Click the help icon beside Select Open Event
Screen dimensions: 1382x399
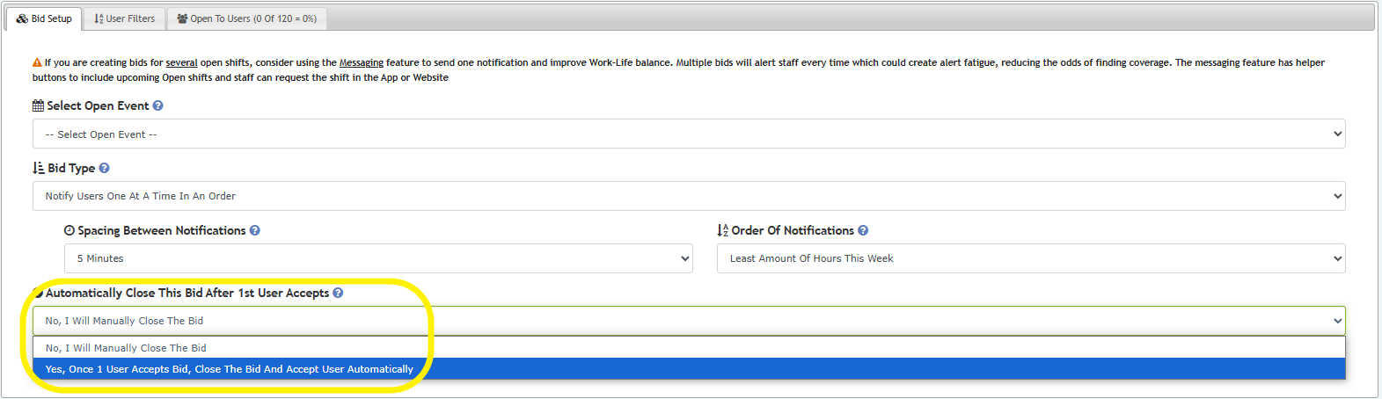158,105
